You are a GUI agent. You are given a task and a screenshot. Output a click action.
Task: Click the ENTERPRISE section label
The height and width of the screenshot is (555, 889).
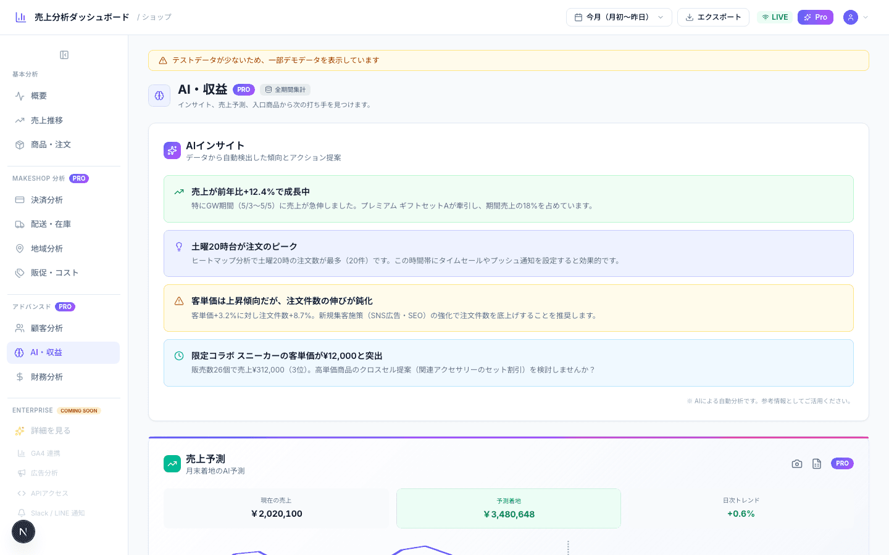[x=33, y=411]
